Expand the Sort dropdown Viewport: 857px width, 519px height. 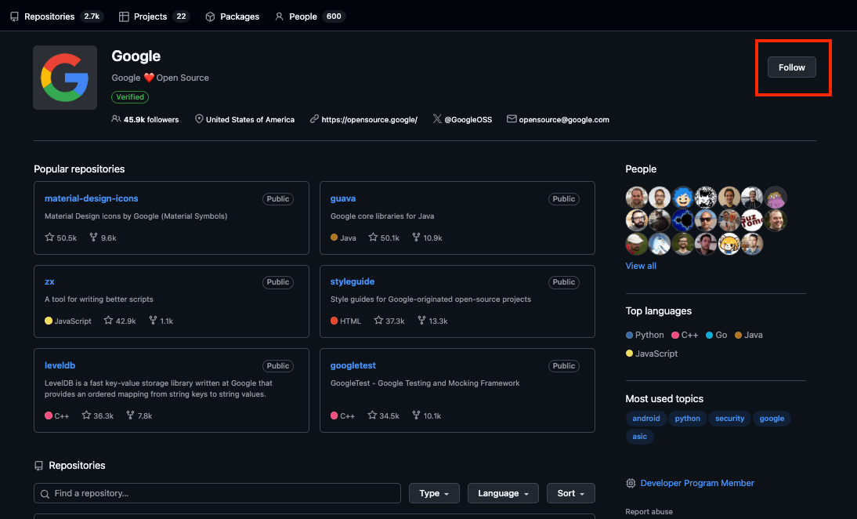point(570,493)
